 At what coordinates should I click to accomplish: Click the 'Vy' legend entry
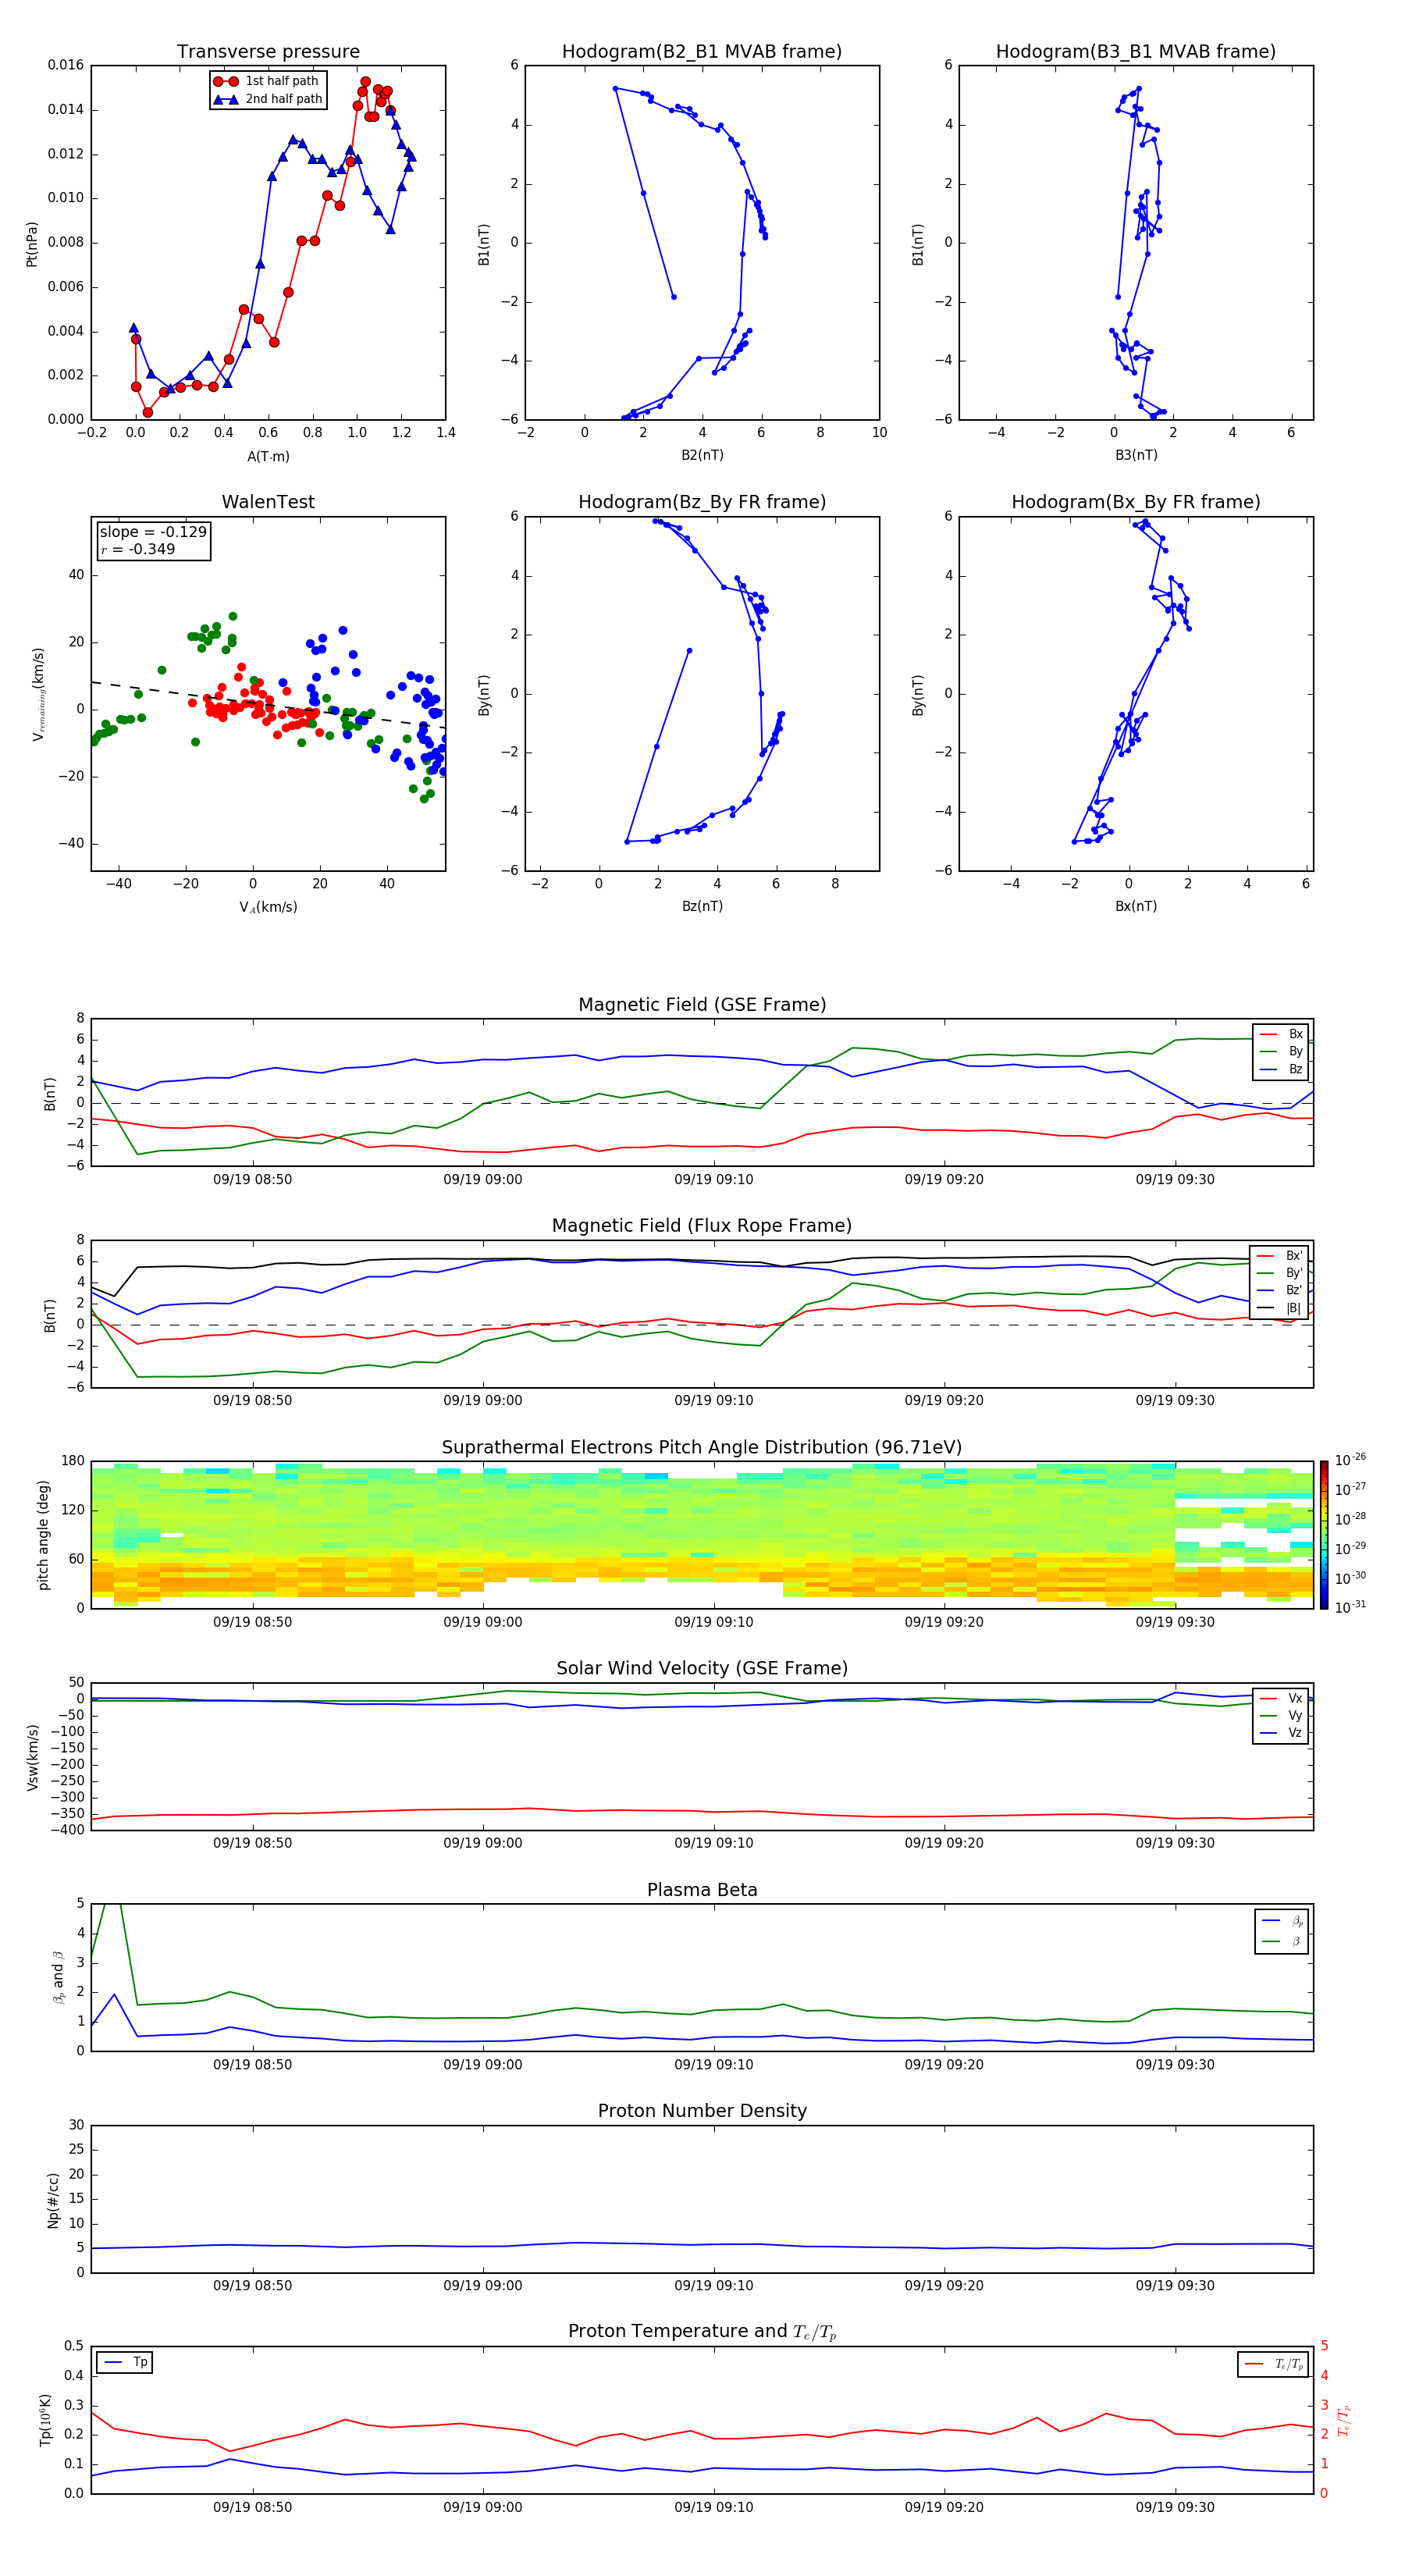point(1282,1716)
